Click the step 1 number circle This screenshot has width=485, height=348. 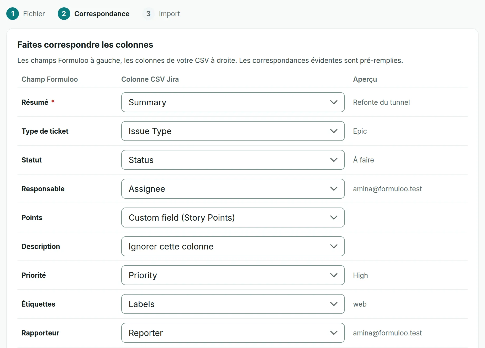[13, 14]
